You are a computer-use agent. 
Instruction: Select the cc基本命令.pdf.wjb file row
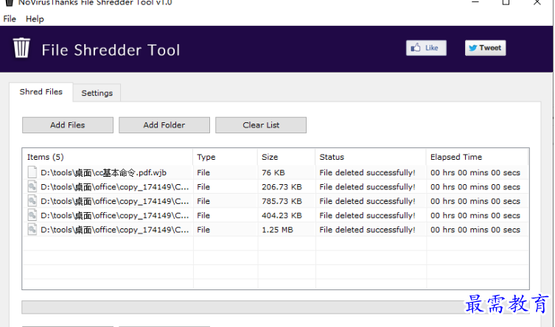pos(276,172)
